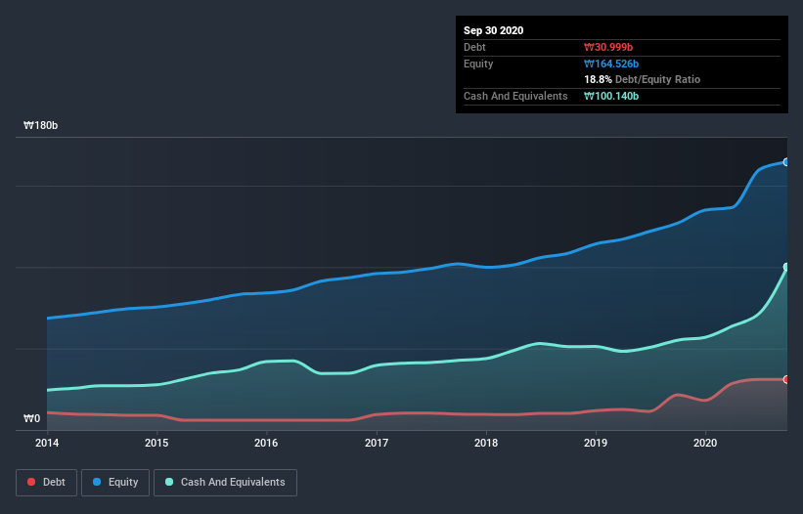Select the 2020 x-axis label

pos(705,443)
